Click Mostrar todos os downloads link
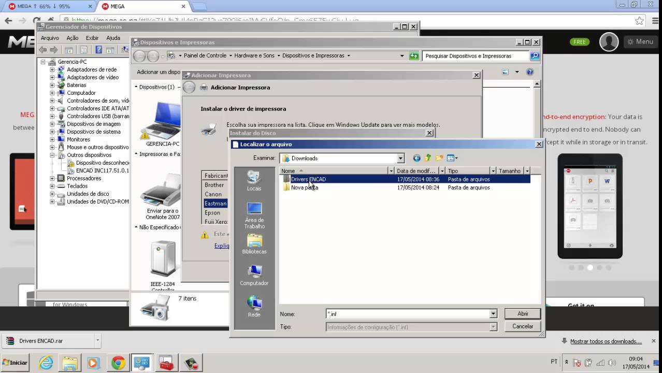This screenshot has width=662, height=373. click(x=606, y=341)
